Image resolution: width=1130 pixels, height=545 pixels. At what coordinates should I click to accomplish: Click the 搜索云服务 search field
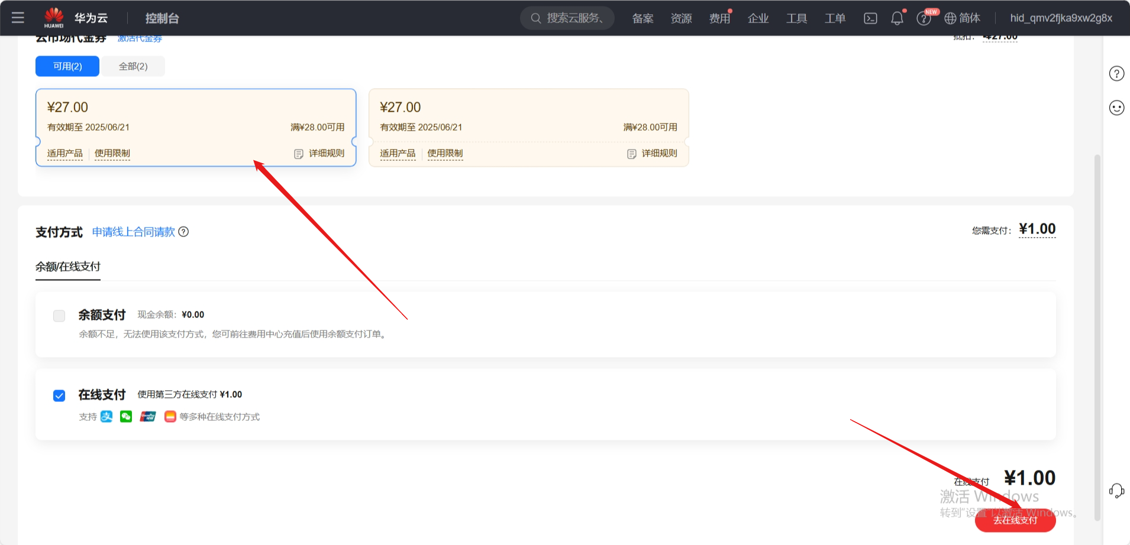pos(567,18)
